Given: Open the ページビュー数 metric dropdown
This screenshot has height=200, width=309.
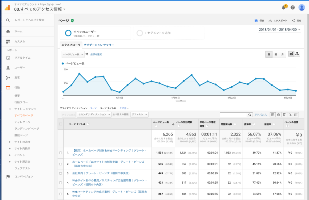Looking at the screenshot, I should pos(73,54).
